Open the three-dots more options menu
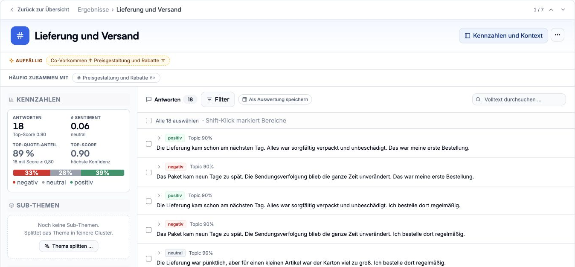This screenshot has height=267, width=575. click(558, 35)
